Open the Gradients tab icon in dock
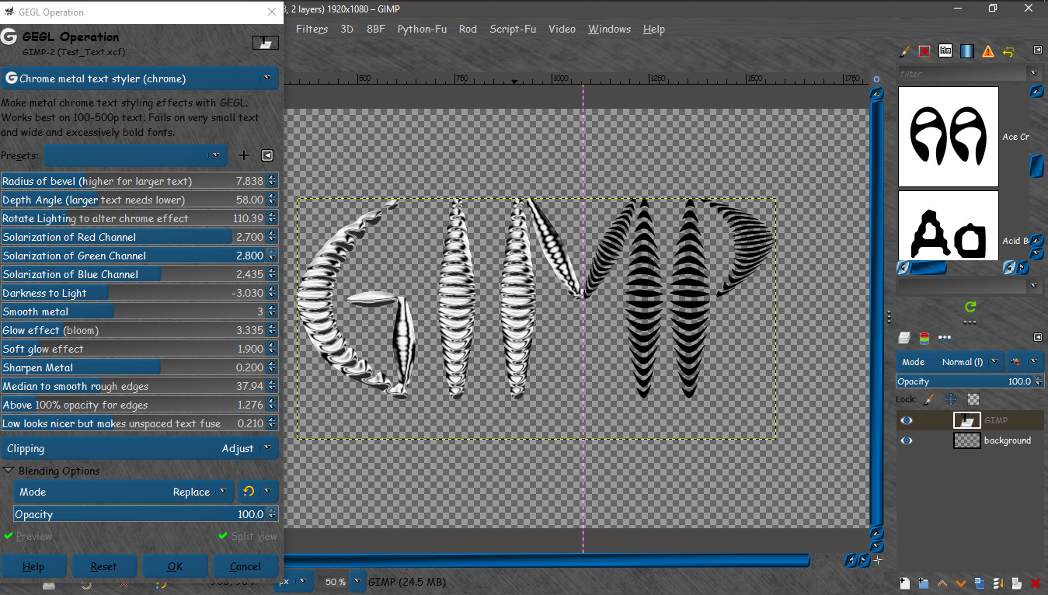This screenshot has height=595, width=1048. pyautogui.click(x=966, y=51)
